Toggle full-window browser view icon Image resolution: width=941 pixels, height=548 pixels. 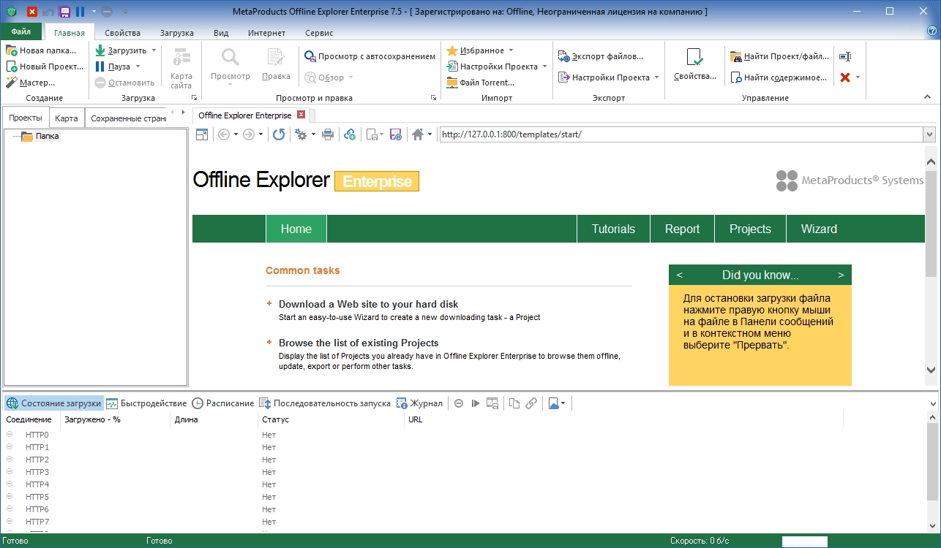click(x=202, y=134)
